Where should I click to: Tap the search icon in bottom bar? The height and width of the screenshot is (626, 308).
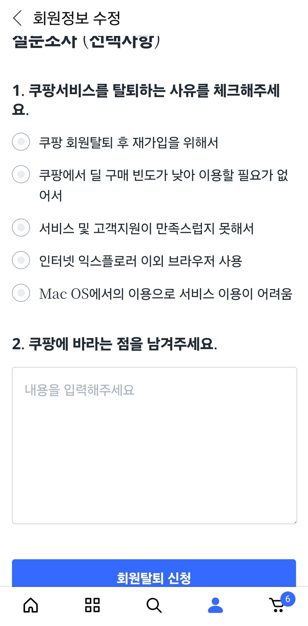[x=154, y=605]
